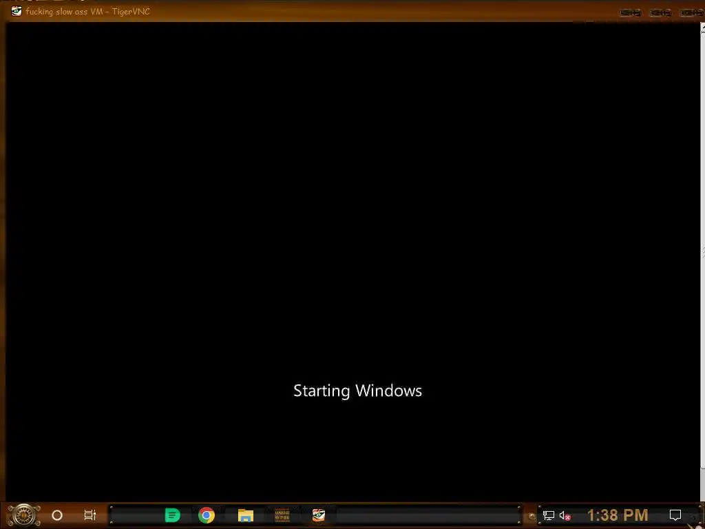Screen dimensions: 705x529
Task: Click the muted volume tray icon
Action: coord(565,515)
